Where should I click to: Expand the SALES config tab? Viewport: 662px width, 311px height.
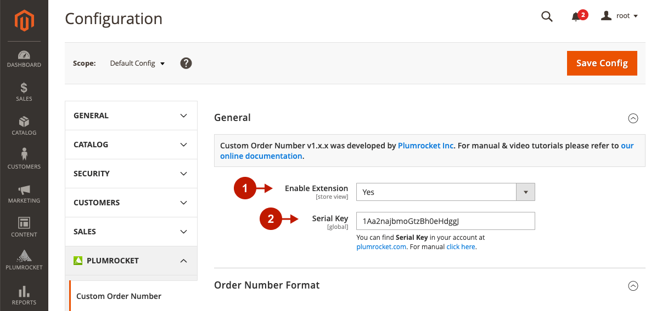click(131, 232)
